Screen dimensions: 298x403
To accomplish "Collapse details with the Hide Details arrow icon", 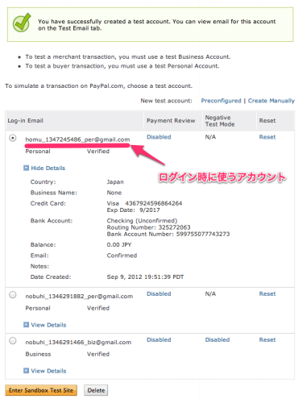I will coord(26,168).
